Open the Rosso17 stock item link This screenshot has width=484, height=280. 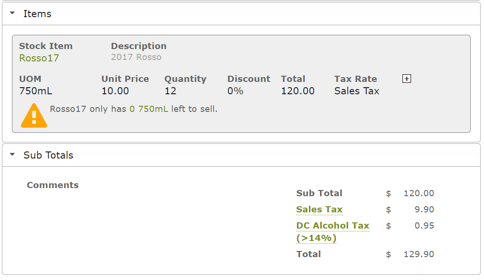tap(39, 58)
